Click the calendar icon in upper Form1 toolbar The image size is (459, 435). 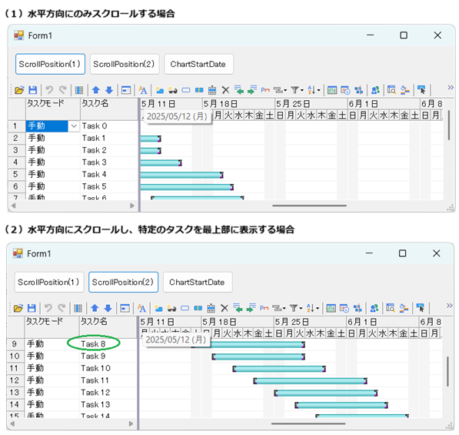[212, 90]
